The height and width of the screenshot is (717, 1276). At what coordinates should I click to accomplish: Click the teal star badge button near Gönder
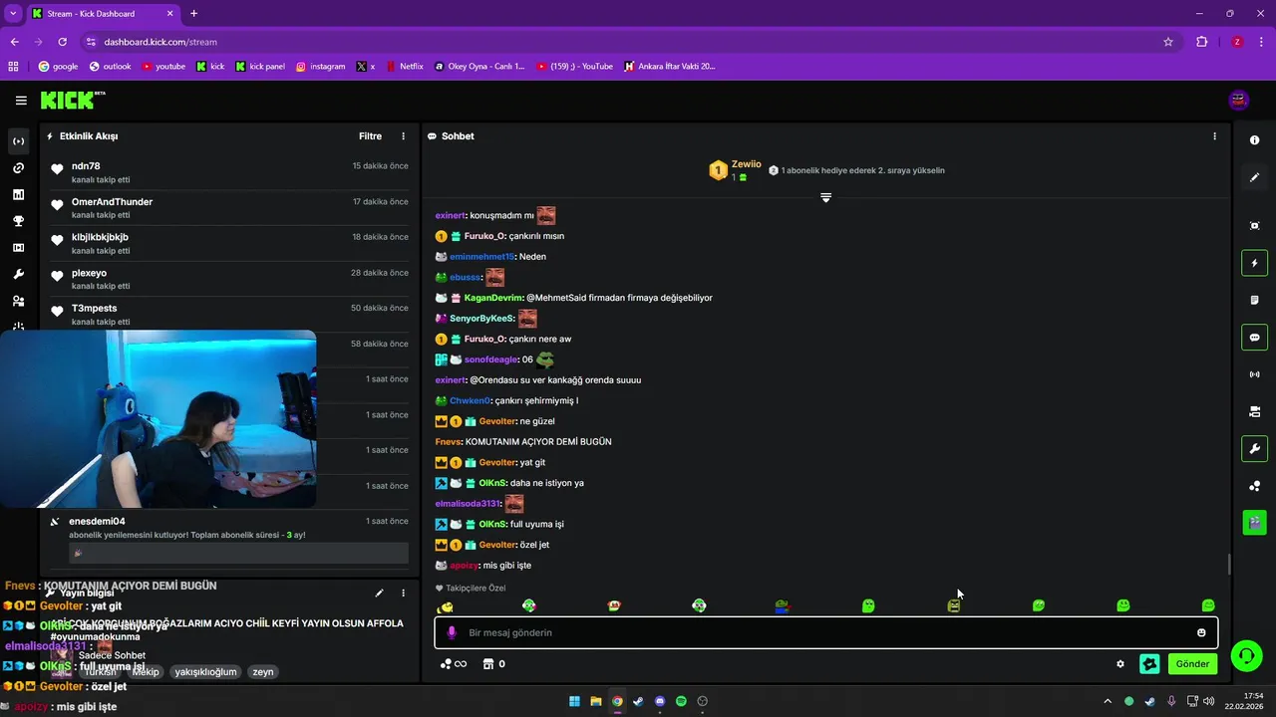tap(1149, 663)
